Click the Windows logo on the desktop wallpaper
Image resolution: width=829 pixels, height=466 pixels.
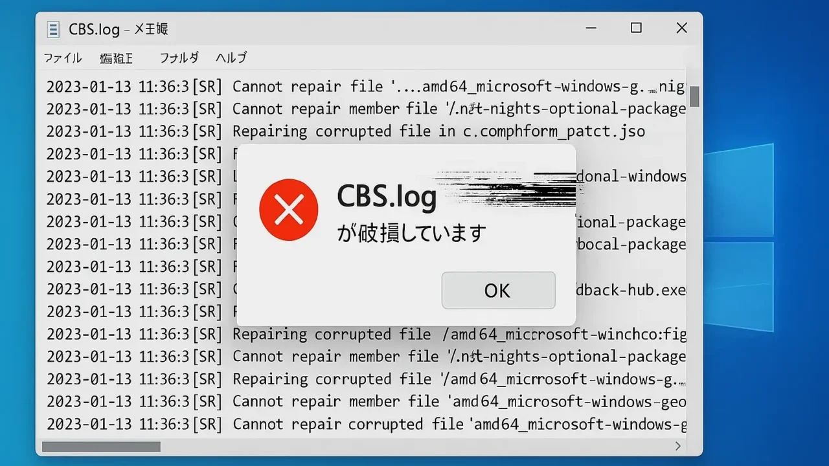point(740,238)
